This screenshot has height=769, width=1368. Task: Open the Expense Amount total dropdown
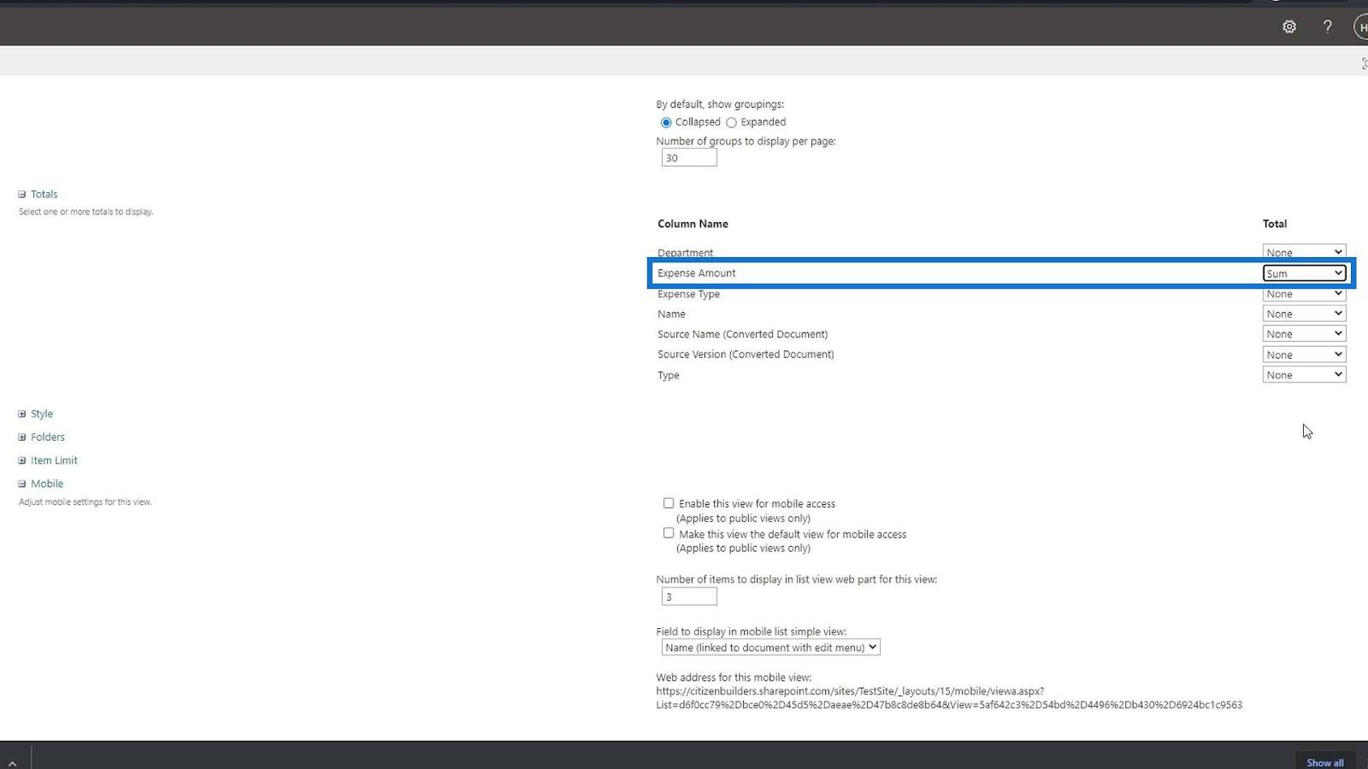click(x=1304, y=273)
